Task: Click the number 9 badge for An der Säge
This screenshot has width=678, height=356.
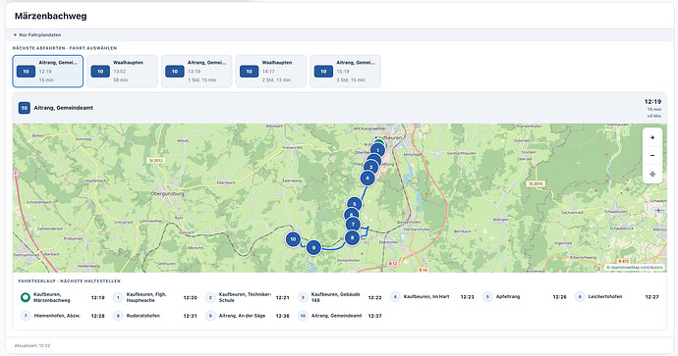Action: pos(210,316)
